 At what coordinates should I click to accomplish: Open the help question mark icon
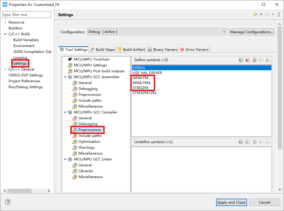(x=8, y=202)
